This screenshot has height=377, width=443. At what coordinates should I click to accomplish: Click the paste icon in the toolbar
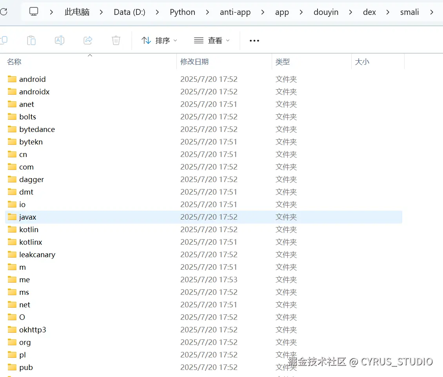pyautogui.click(x=31, y=40)
